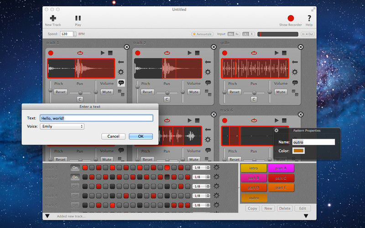The width and height of the screenshot is (365, 228).
Task: Click the Cancel button in text dialog
Action: click(x=113, y=136)
